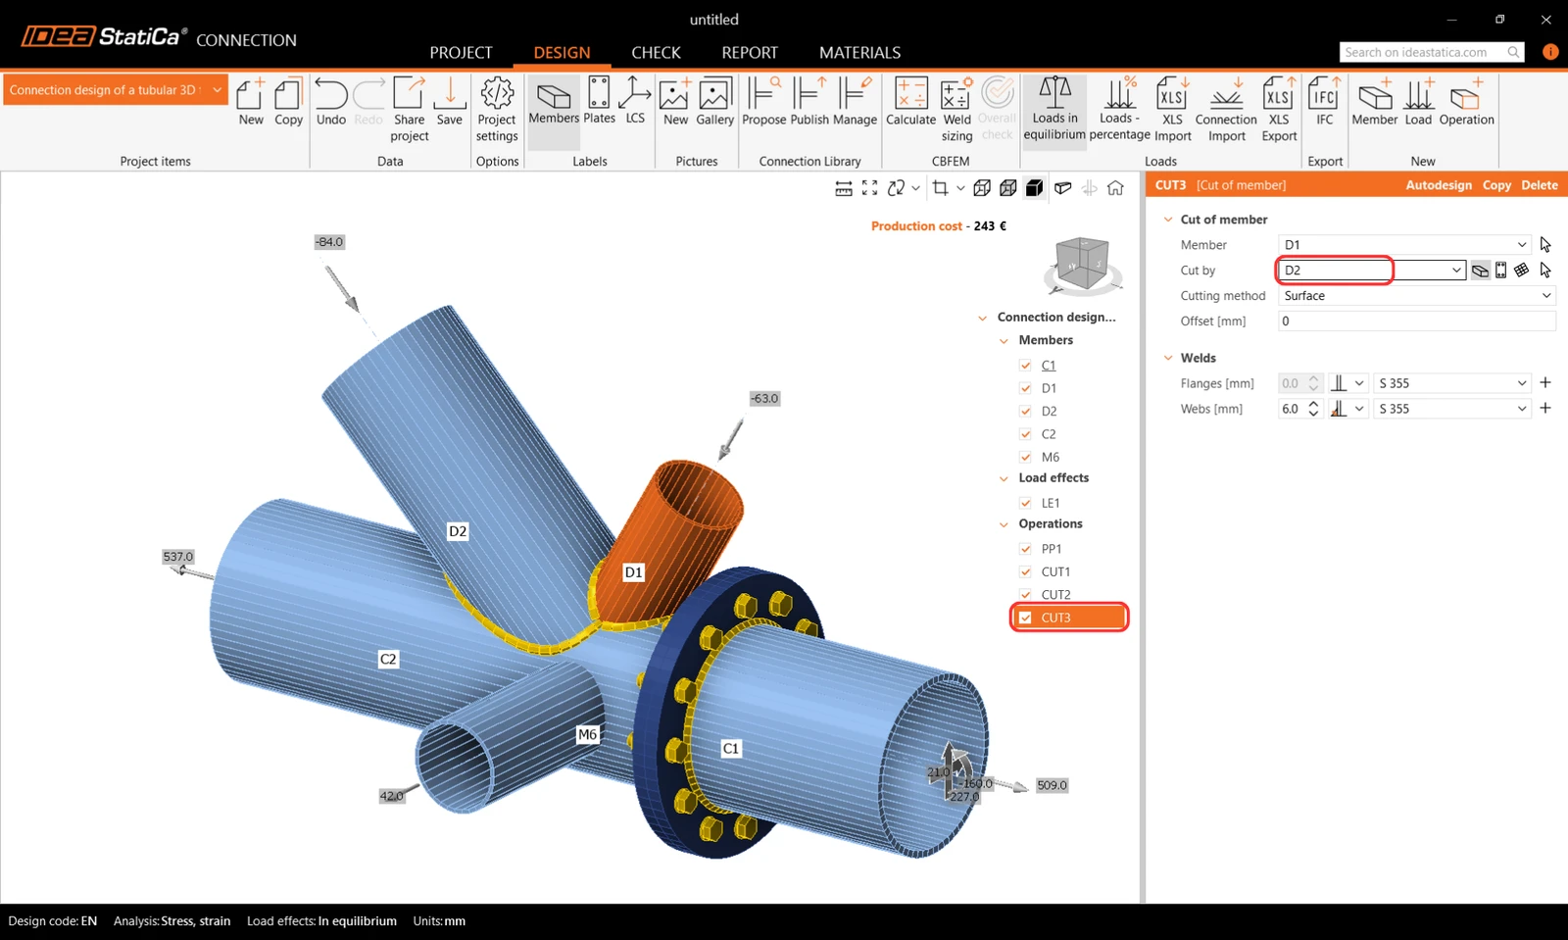Open Webs material S 355 dropdown
The width and height of the screenshot is (1568, 940).
(x=1521, y=409)
